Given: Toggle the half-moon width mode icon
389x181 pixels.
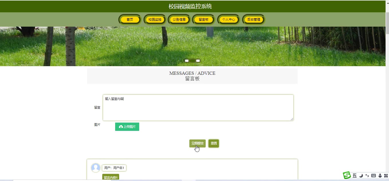Looking at the screenshot, I should pos(361,176).
